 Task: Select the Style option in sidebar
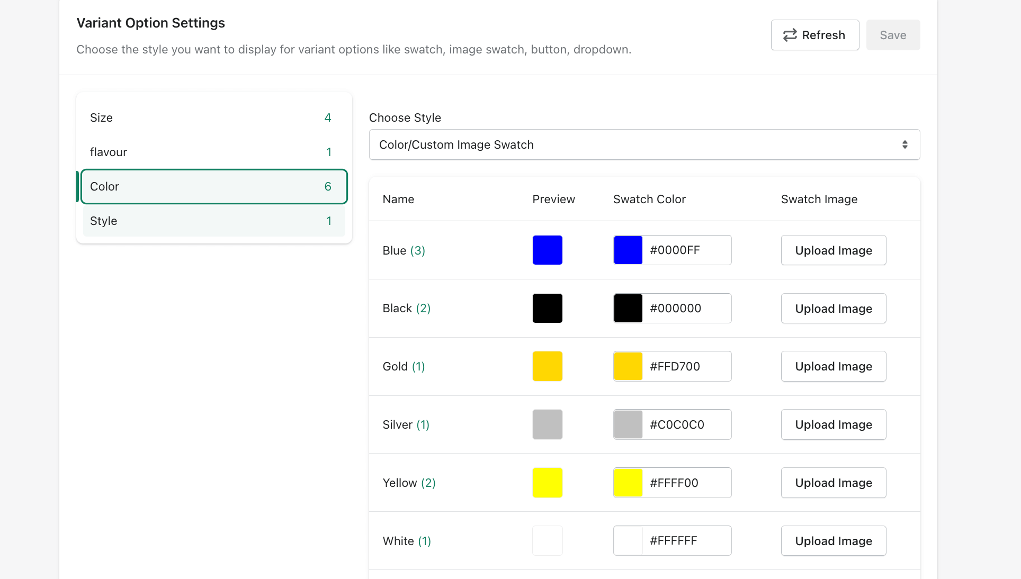tap(214, 221)
